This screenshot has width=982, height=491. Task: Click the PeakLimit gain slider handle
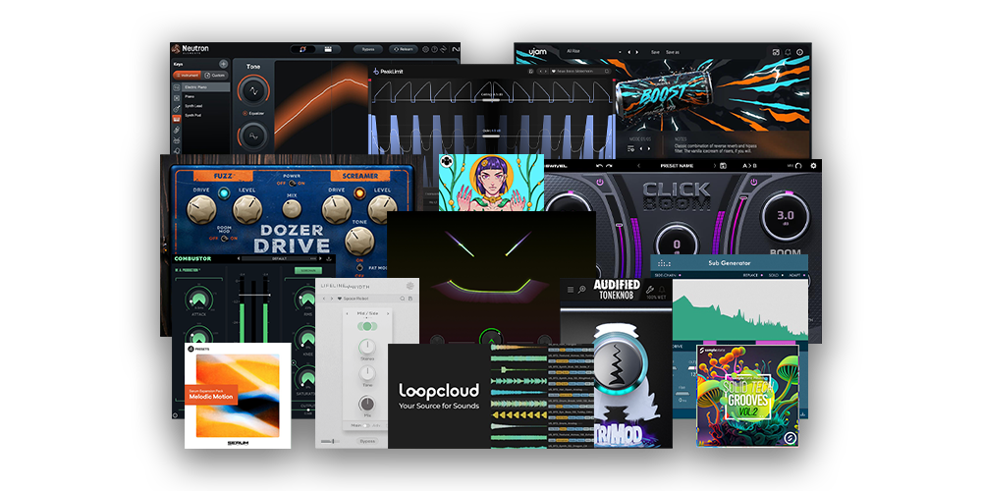pos(491,136)
